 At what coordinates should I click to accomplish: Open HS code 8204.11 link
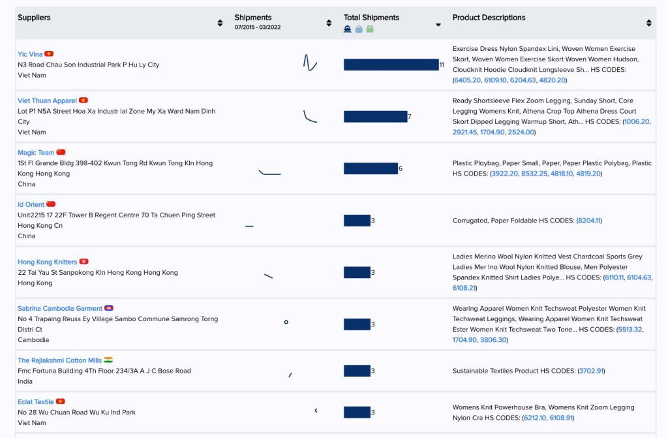(589, 221)
